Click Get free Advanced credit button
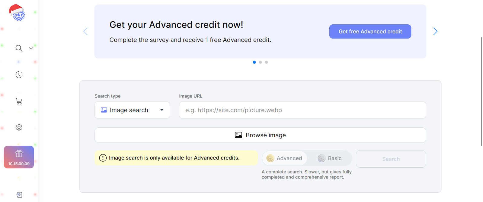 [x=370, y=32]
